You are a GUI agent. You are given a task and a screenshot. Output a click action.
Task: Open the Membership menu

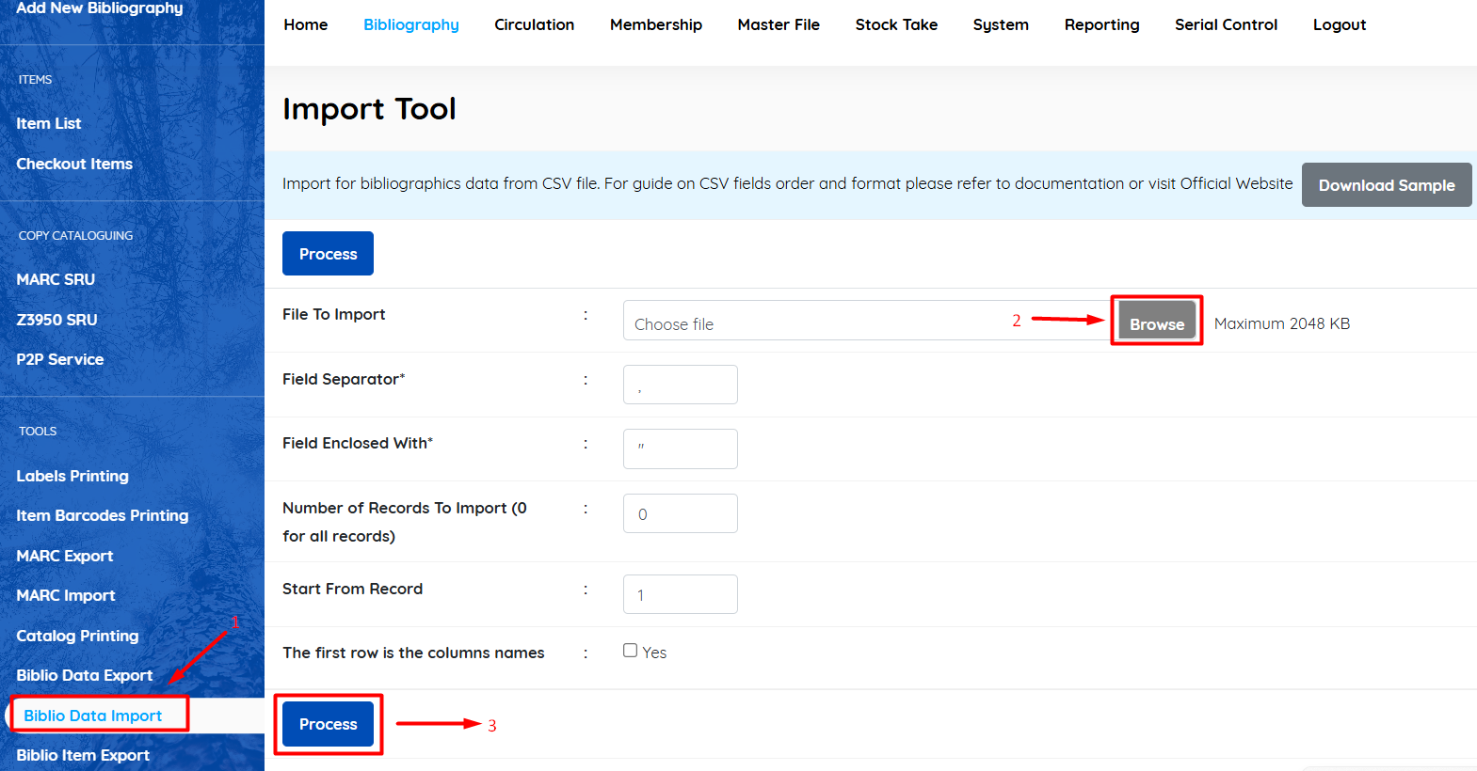655,24
